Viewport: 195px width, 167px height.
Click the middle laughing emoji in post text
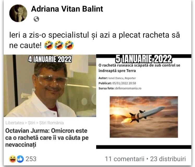click(59, 45)
